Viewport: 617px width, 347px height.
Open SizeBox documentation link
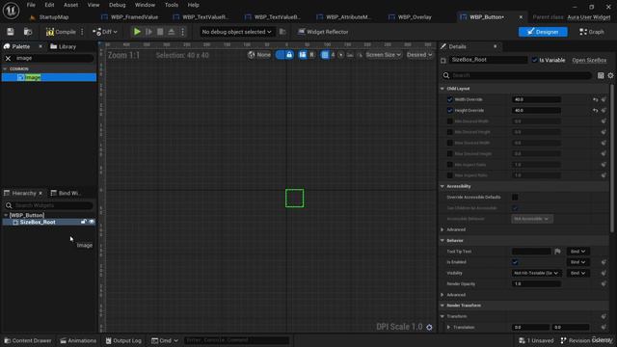pos(589,60)
